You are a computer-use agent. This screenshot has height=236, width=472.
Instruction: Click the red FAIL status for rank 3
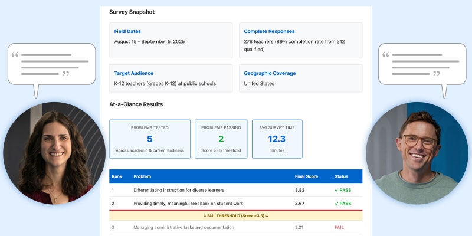tap(339, 227)
